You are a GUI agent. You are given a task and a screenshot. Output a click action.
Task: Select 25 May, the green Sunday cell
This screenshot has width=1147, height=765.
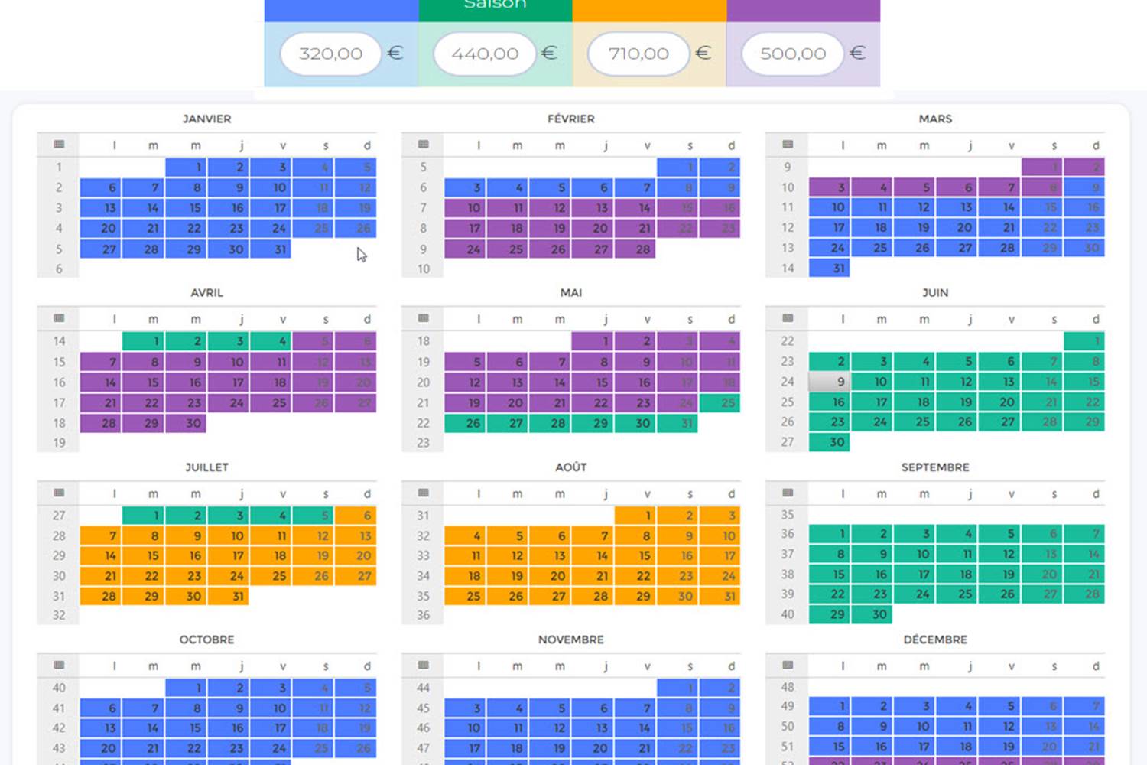[x=720, y=402]
